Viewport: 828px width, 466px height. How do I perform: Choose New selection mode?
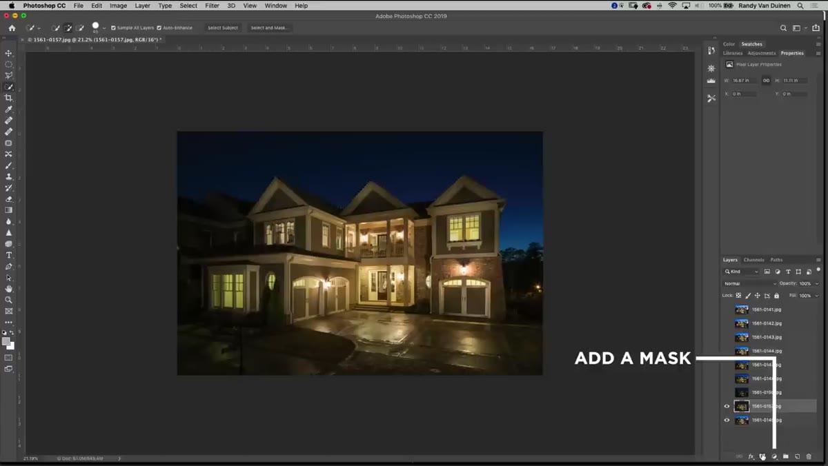(56, 28)
